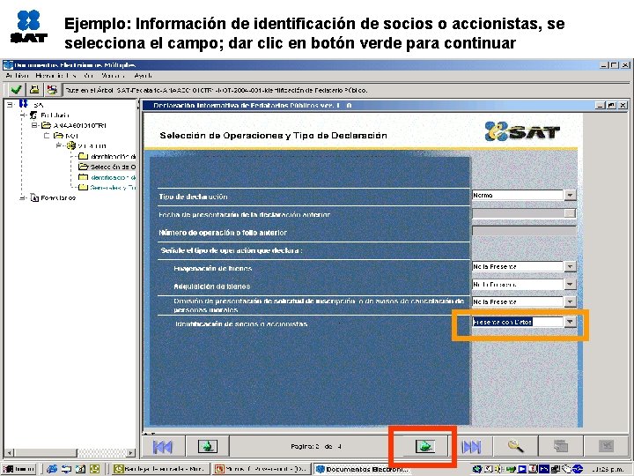Click the application icon in the title bar
Image resolution: width=634 pixels, height=476 pixels.
(8, 64)
